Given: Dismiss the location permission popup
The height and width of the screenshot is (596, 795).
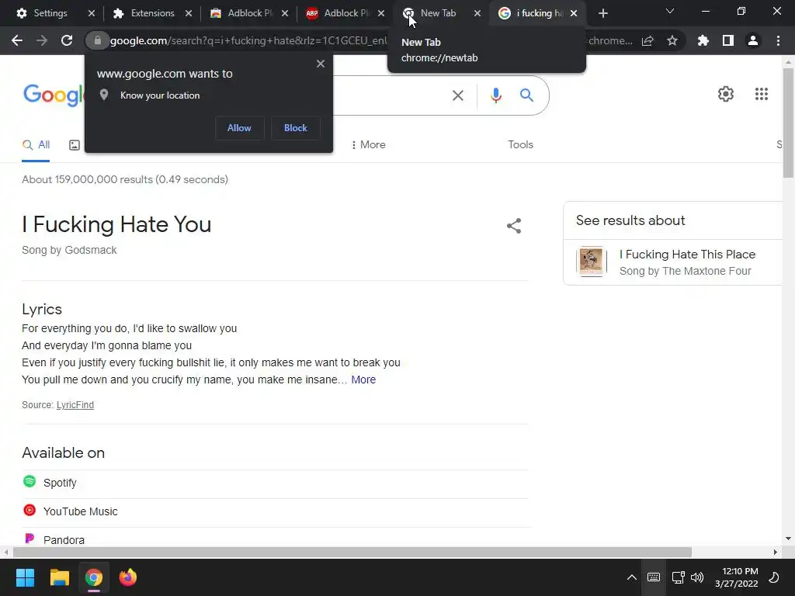Looking at the screenshot, I should pos(321,64).
